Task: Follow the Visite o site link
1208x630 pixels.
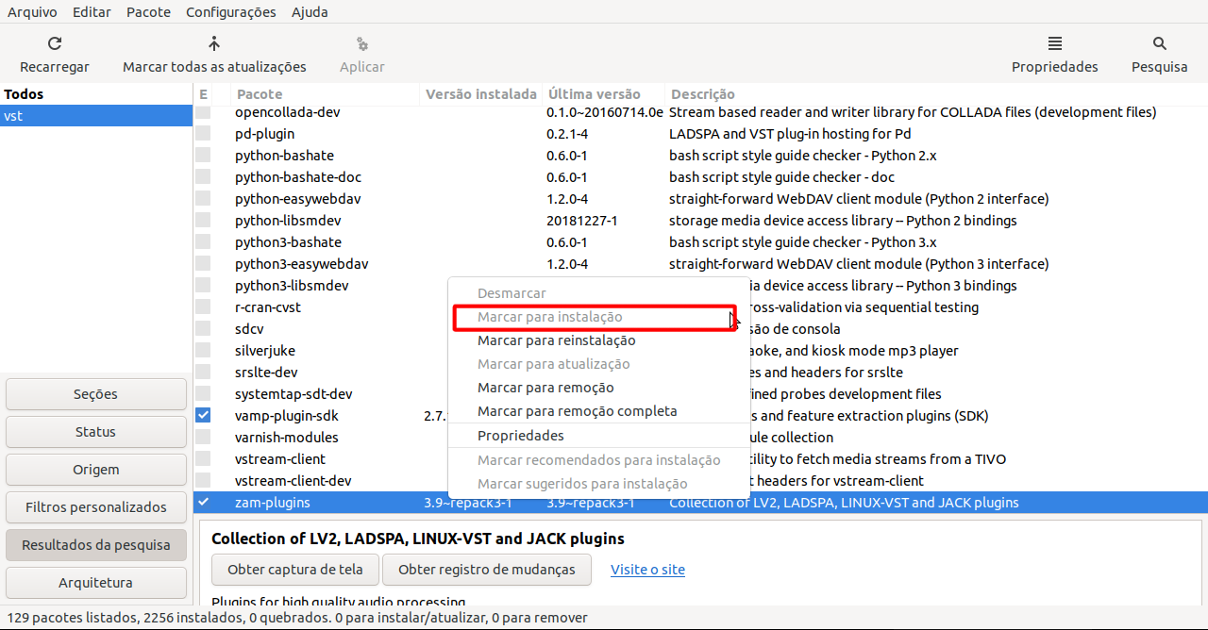Action: click(x=647, y=570)
